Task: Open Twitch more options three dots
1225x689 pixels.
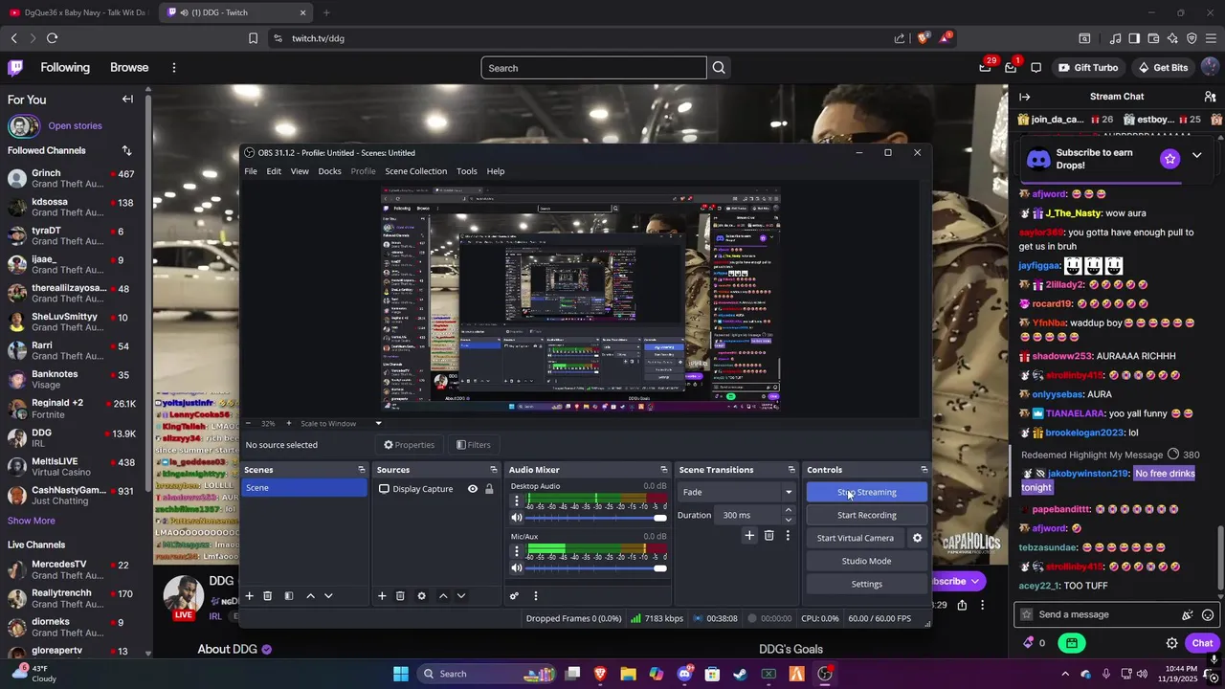Action: [x=174, y=68]
